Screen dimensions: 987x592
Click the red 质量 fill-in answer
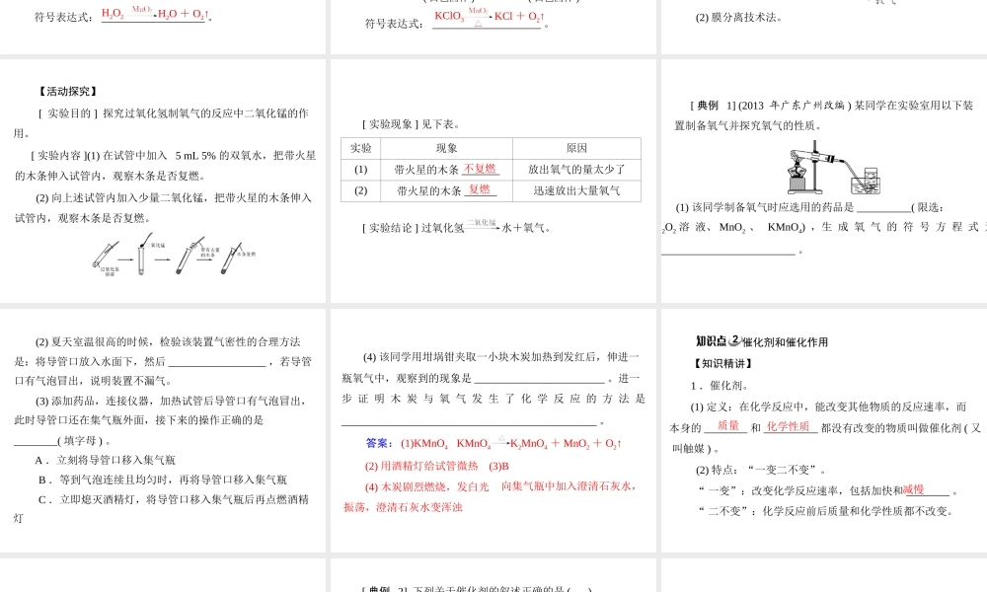tap(728, 426)
